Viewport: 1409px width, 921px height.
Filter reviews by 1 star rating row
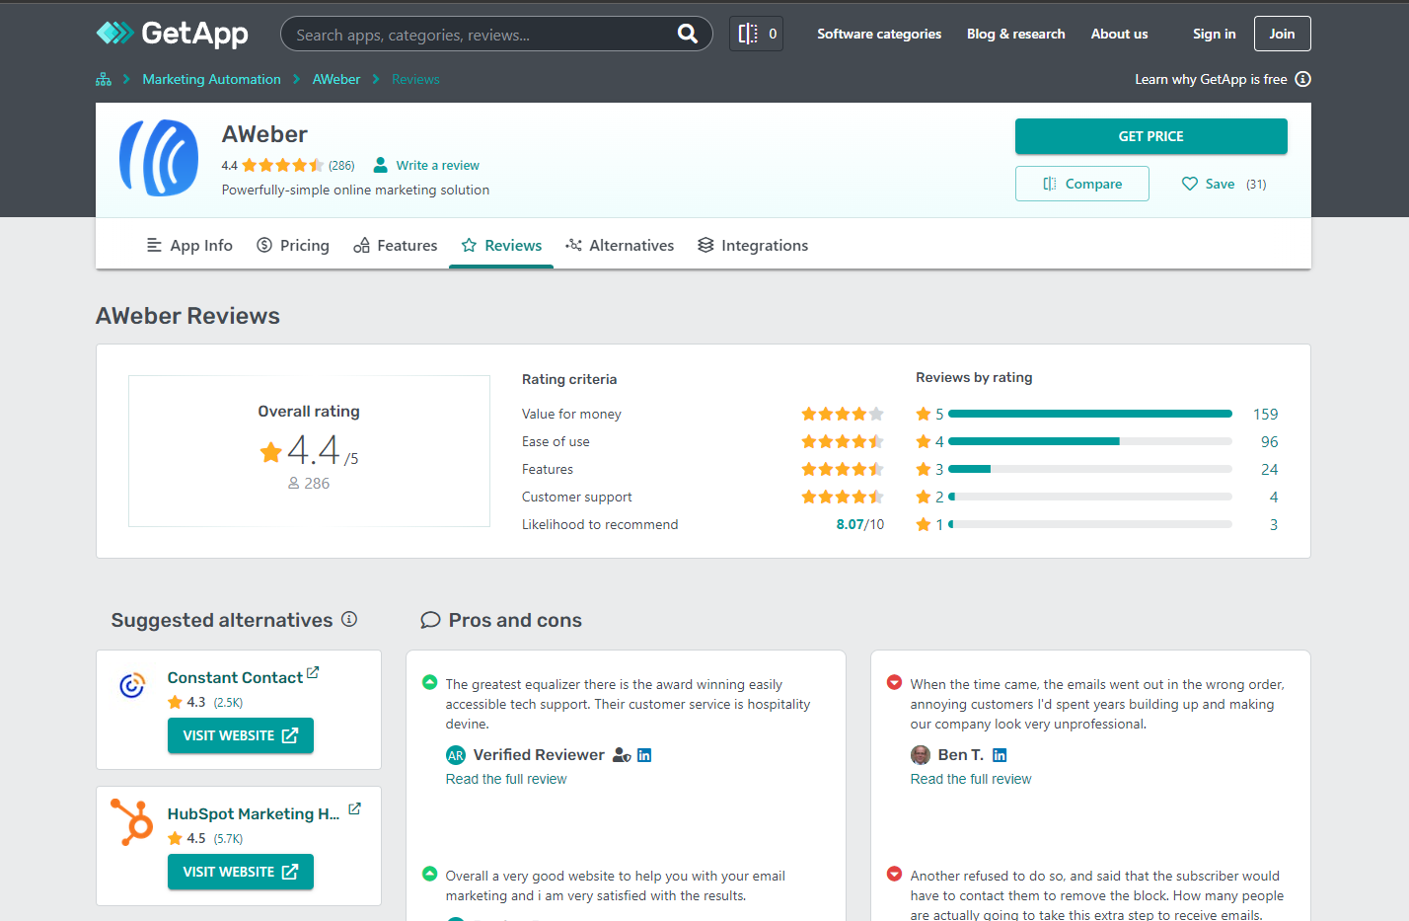click(x=1097, y=524)
